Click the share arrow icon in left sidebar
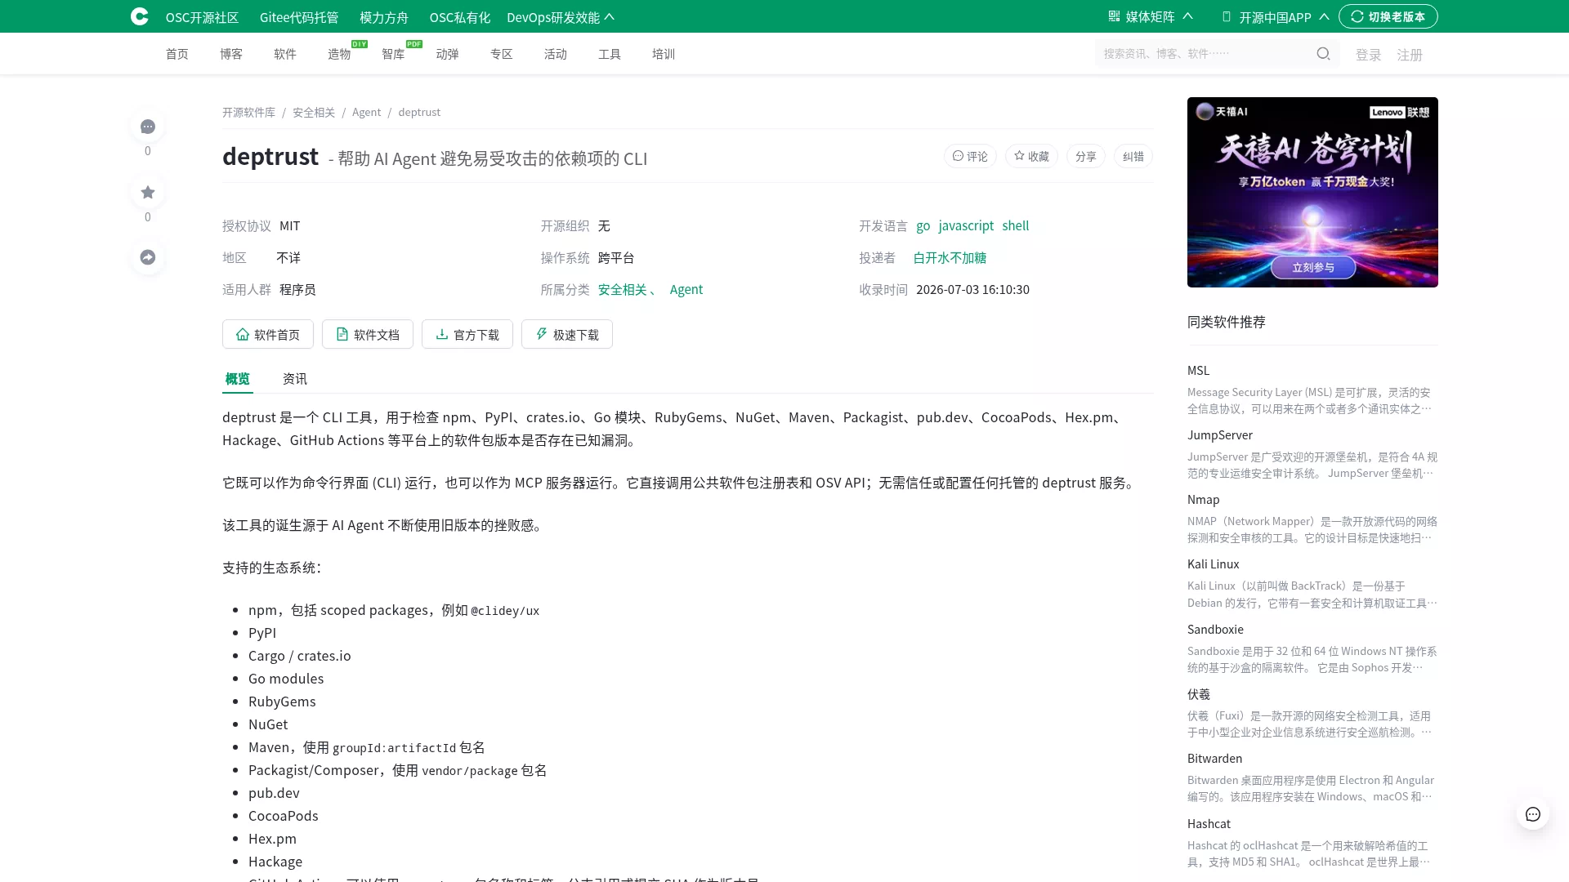Viewport: 1569px width, 882px height. pyautogui.click(x=148, y=257)
